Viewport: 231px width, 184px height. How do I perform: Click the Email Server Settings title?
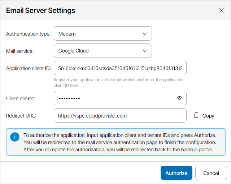(x=40, y=10)
